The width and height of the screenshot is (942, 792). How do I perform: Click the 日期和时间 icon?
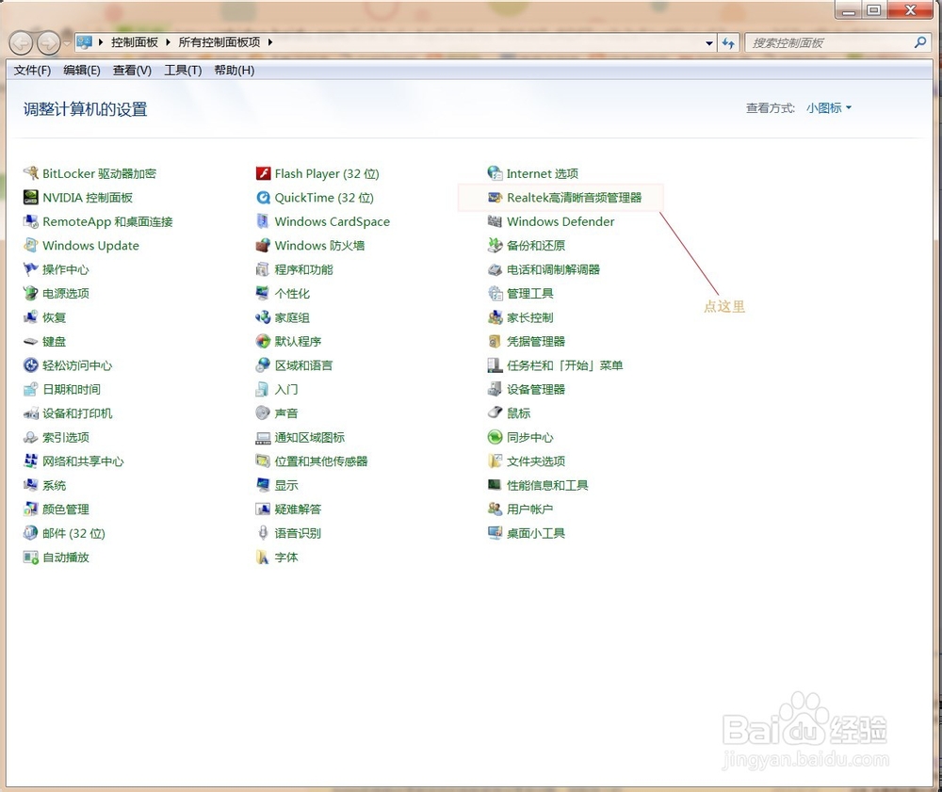31,389
